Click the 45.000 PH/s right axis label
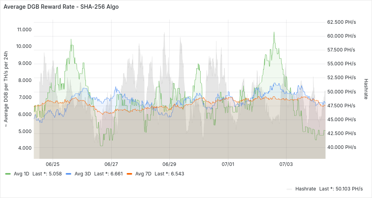The height and width of the screenshot is (198, 372). (x=342, y=120)
